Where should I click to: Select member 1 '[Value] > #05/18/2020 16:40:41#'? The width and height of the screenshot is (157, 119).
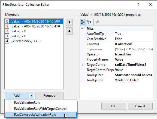point(34,26)
